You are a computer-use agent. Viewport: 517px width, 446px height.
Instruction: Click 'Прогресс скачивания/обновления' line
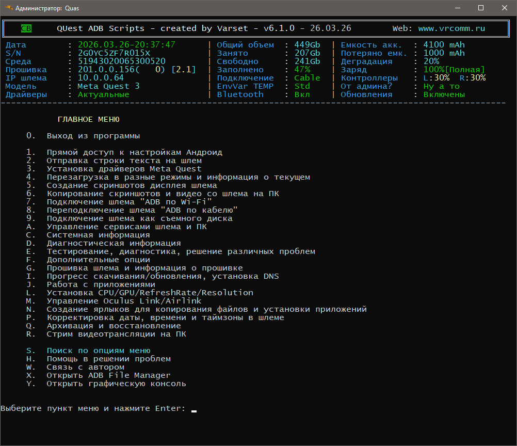(x=163, y=276)
